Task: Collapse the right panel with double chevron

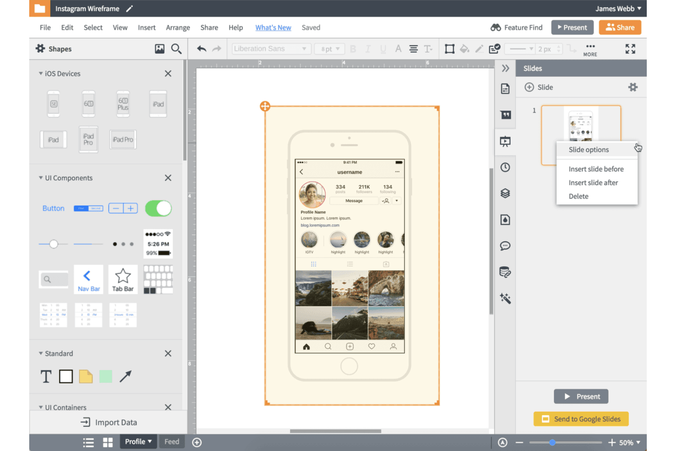Action: pos(505,68)
